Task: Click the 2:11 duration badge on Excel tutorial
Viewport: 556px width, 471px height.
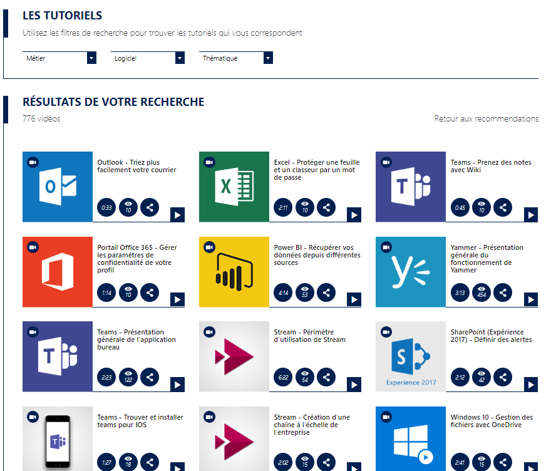Action: coord(283,207)
